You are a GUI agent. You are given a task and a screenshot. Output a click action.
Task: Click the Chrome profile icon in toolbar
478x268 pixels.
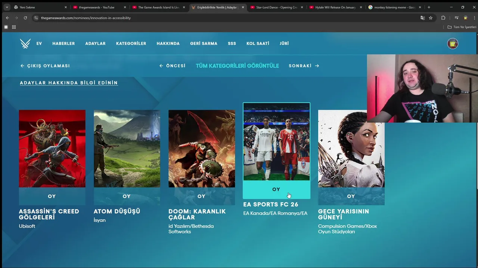465,18
